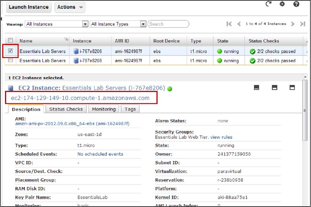The width and height of the screenshot is (311, 207).
Task: Open the All Instance Types dropdown
Action: (x=118, y=24)
